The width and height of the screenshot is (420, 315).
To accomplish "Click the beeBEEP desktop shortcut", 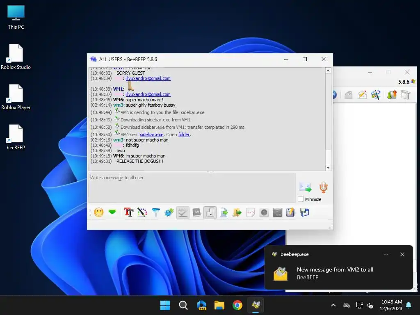I will tap(16, 137).
